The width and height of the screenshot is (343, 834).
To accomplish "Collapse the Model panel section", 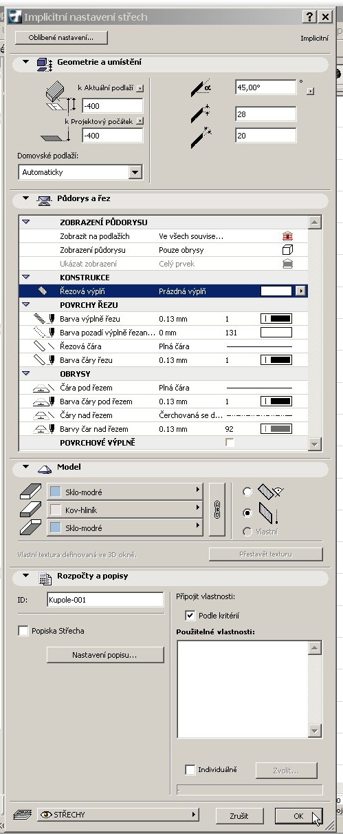I will tap(26, 467).
